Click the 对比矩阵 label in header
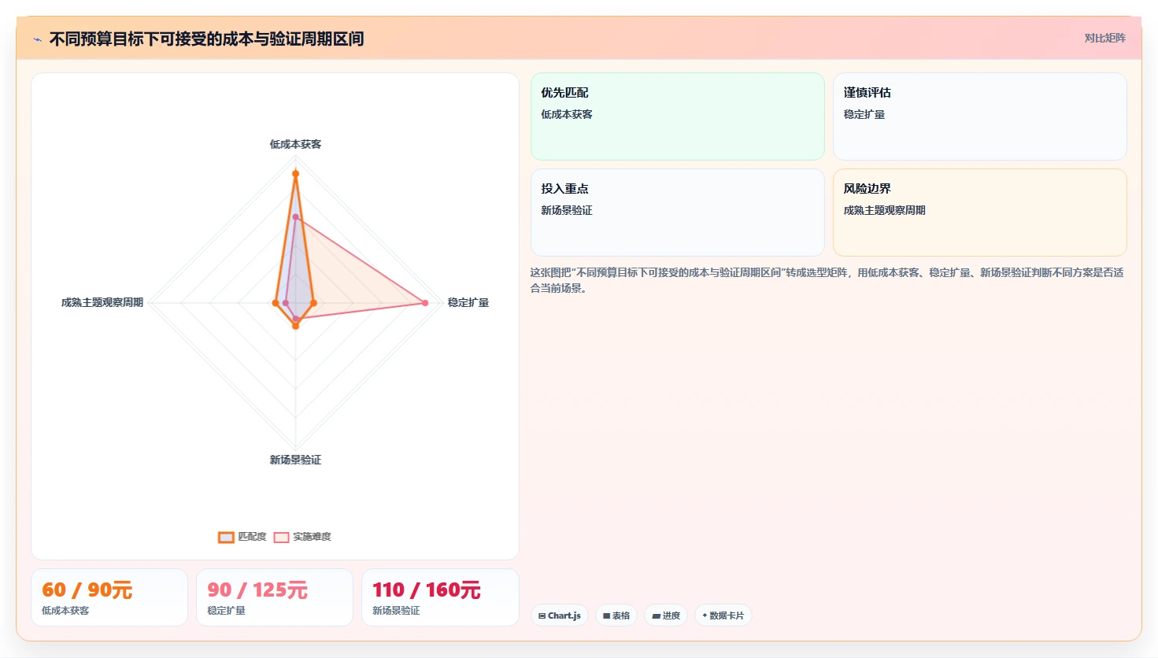Viewport: 1158px width, 658px height. click(1104, 38)
